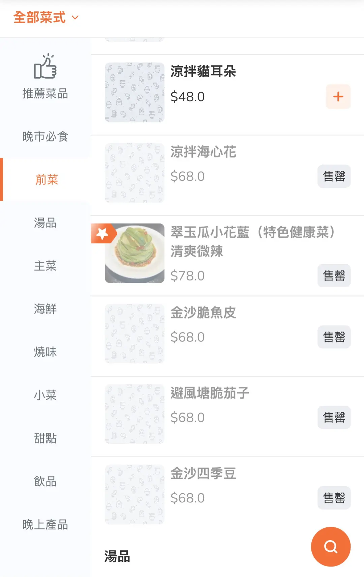Click 售罄 button for 涼拌海心花
Screen dimensions: 364x577
[334, 176]
